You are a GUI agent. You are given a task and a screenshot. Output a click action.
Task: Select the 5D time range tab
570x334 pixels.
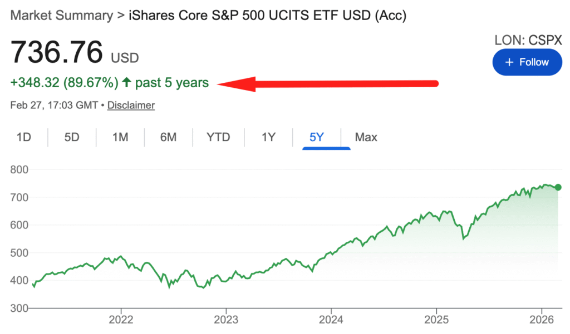pos(72,137)
